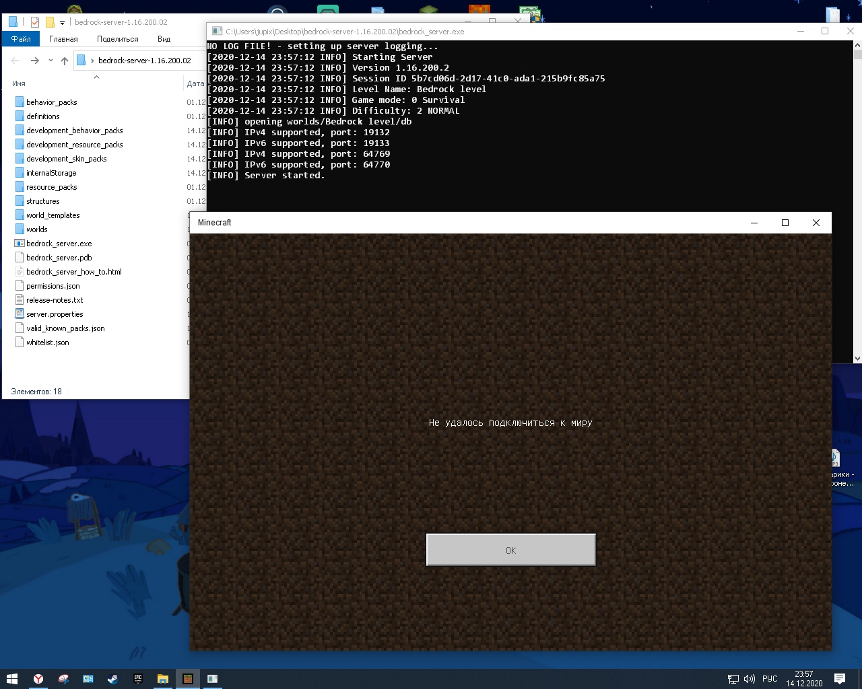Image resolution: width=862 pixels, height=689 pixels.
Task: Select the valid_known_packs.json file
Action: point(65,328)
